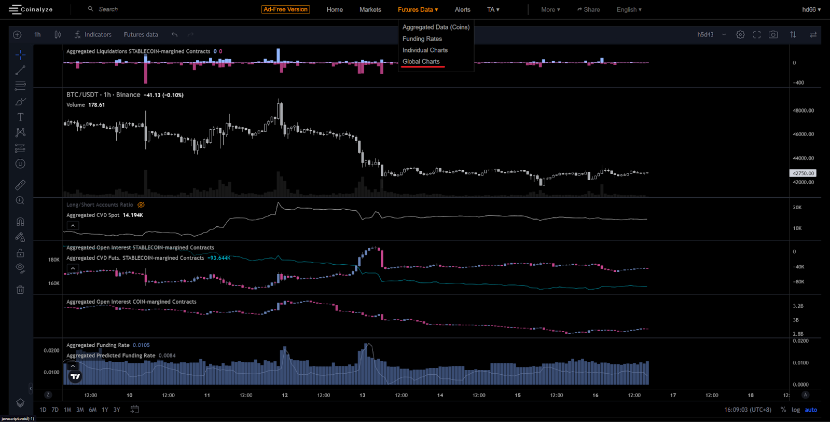Select the text annotation tool
The width and height of the screenshot is (830, 422).
click(20, 117)
